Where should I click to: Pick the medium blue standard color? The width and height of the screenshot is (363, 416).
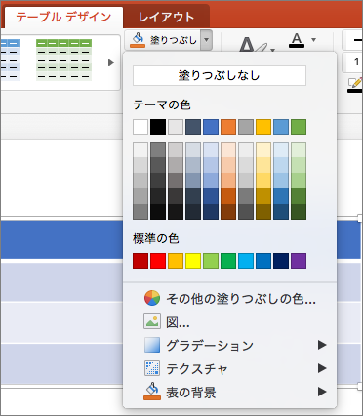[x=263, y=261]
